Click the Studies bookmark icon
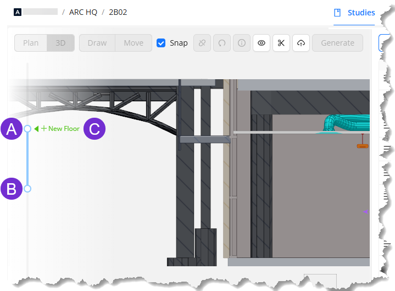 pos(337,13)
